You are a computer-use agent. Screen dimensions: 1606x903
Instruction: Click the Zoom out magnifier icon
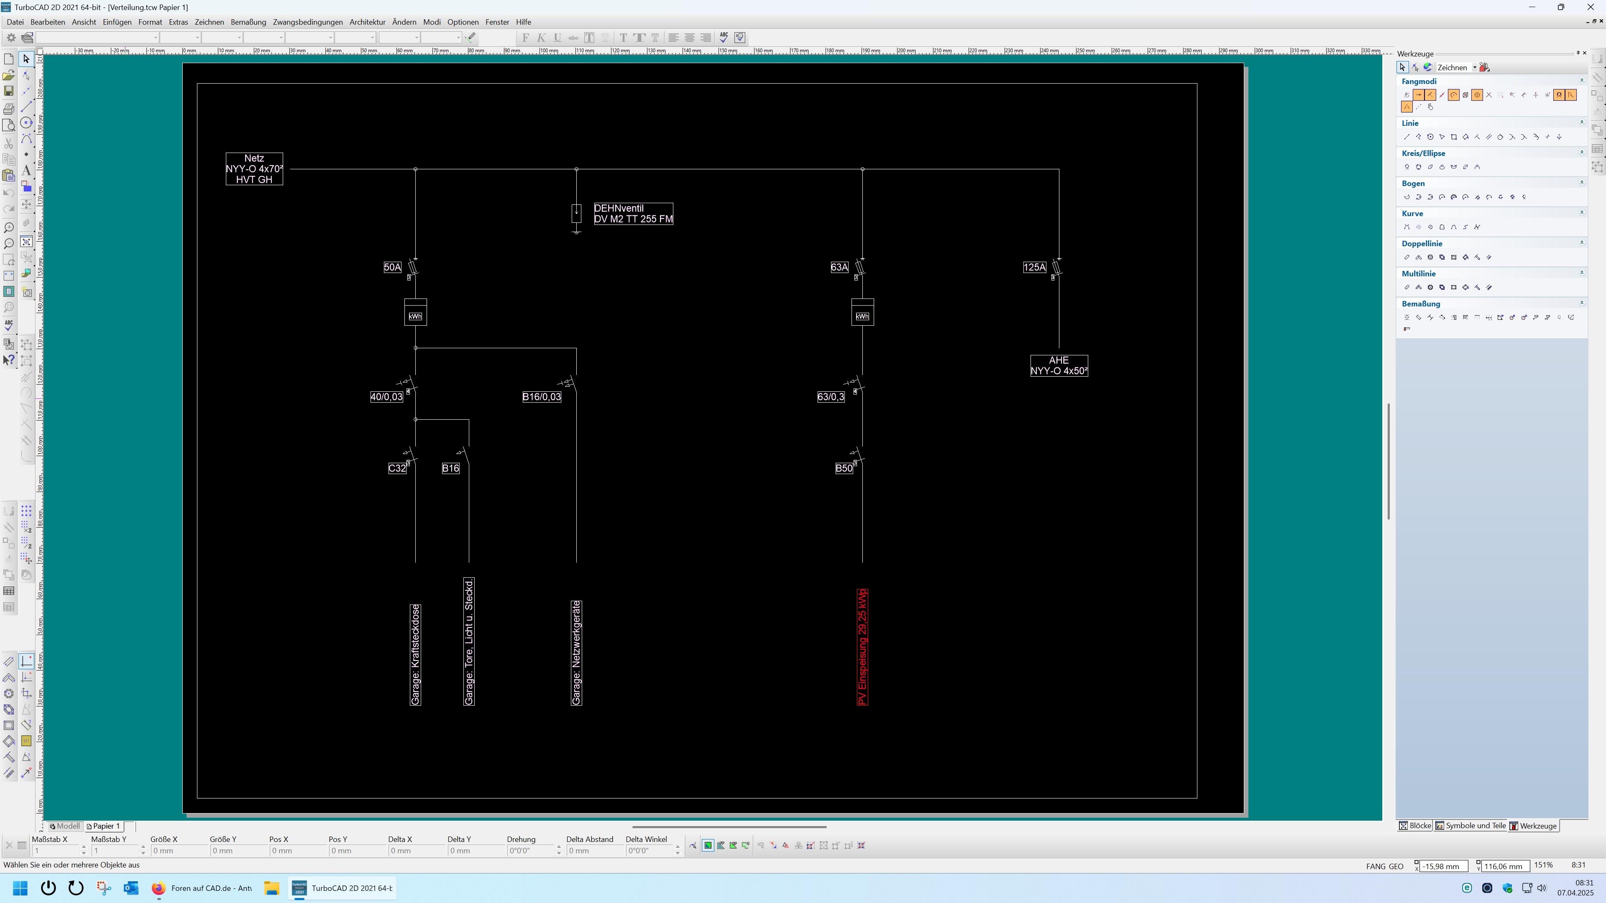9,244
